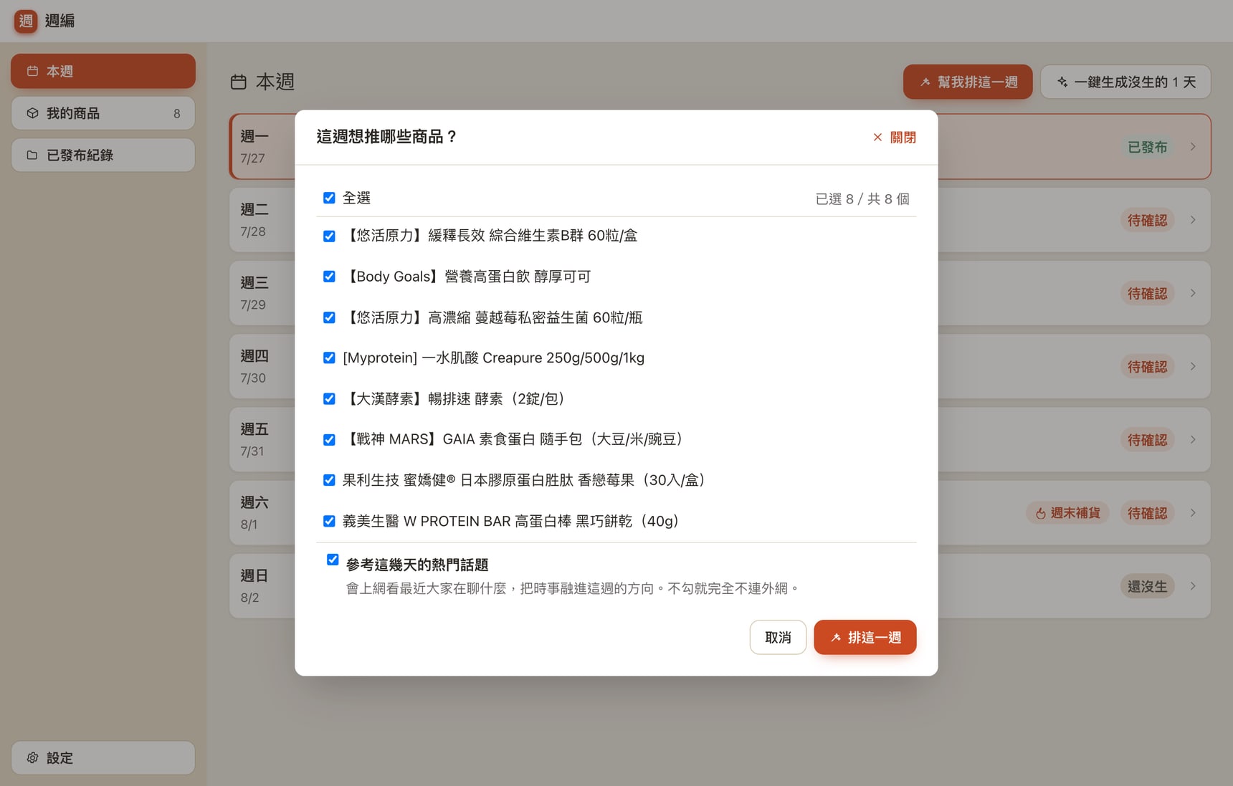The image size is (1233, 786).
Task: Click the 週三 7/29 day label
Action: pos(254,293)
